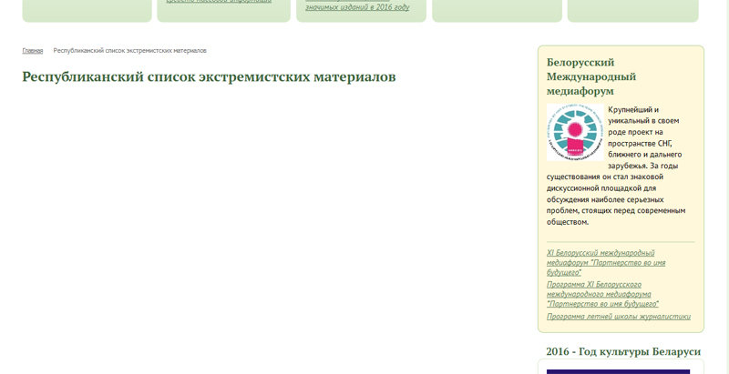Click the cut-off link in the second green box
729x374 pixels.
[x=219, y=3]
